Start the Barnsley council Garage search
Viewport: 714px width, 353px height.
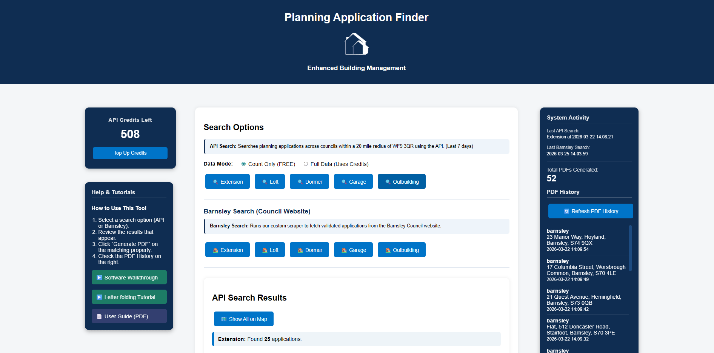click(353, 250)
